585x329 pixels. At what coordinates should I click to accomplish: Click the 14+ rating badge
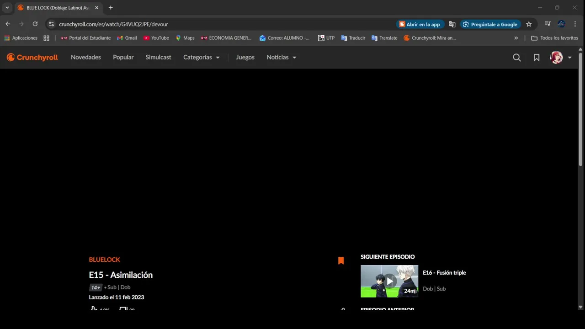click(96, 287)
